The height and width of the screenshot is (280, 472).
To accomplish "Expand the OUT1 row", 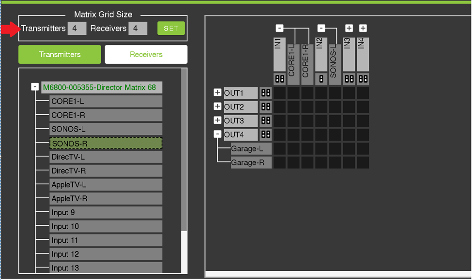I will (x=217, y=93).
